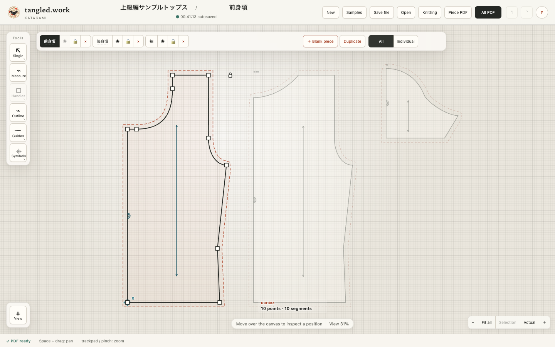Click Save file
Image resolution: width=555 pixels, height=347 pixels.
[x=382, y=12]
